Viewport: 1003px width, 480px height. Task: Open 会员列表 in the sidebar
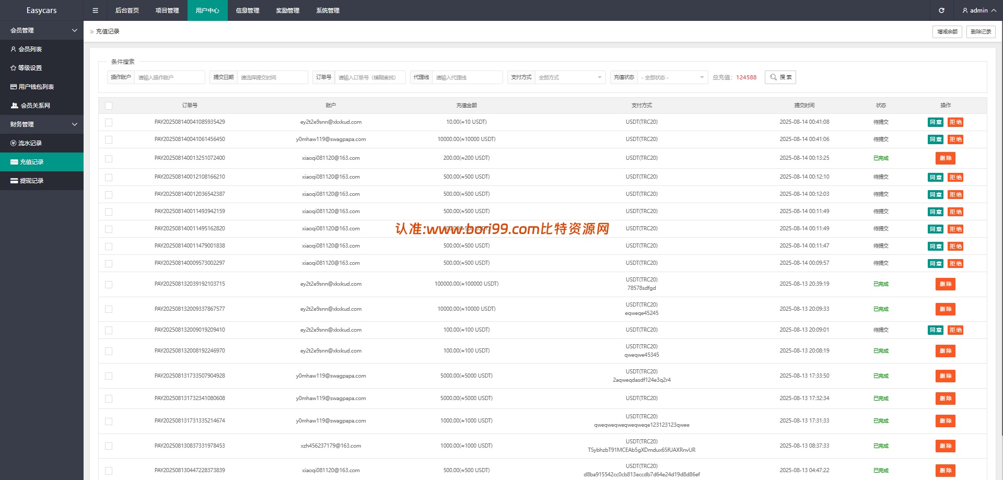point(42,49)
